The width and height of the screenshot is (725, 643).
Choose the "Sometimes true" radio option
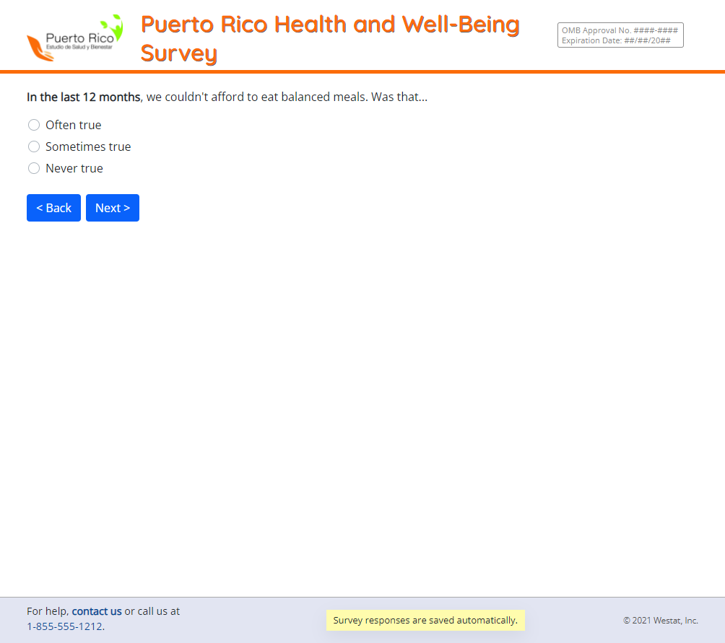tap(34, 146)
